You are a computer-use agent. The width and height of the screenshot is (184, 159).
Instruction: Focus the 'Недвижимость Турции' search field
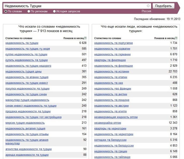[x=75, y=6]
